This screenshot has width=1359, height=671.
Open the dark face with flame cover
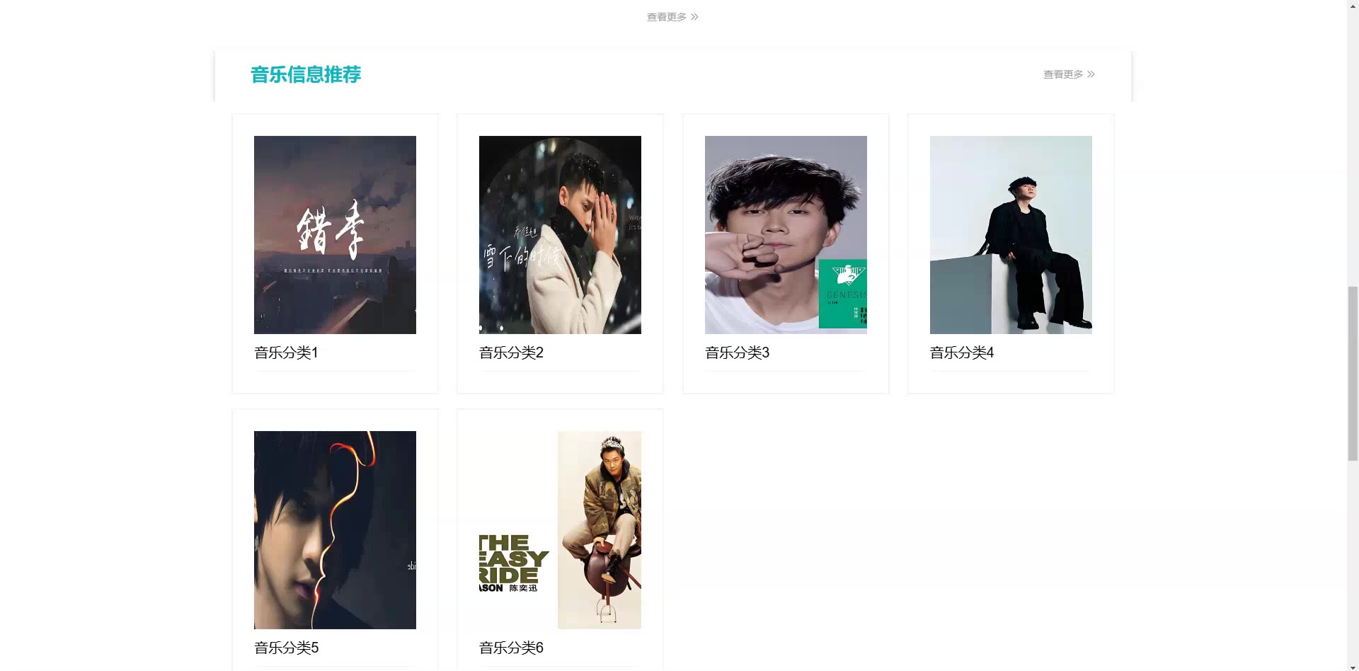coord(335,530)
